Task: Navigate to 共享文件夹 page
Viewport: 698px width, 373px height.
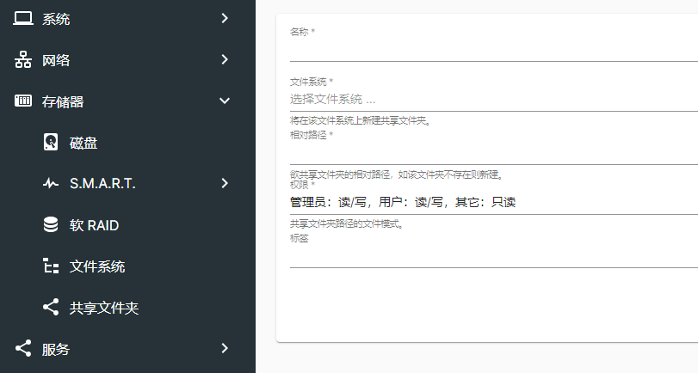Action: (x=104, y=308)
